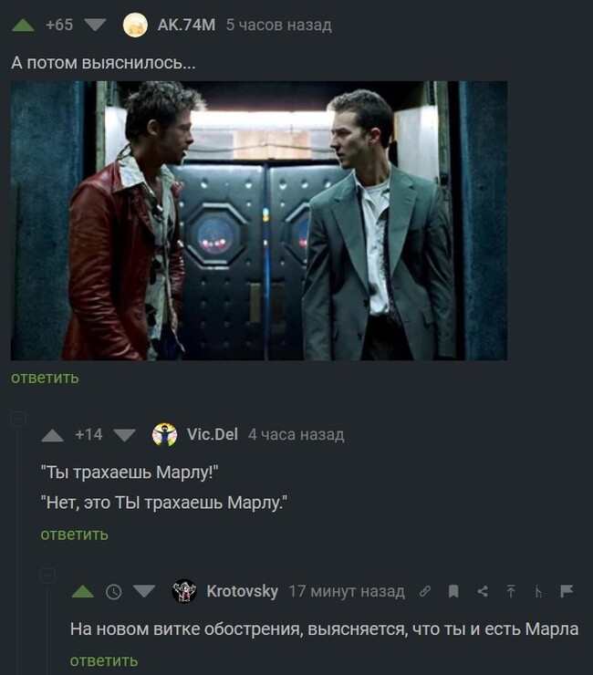Copy link to the Krotovsky comment
The image size is (593, 675).
tap(424, 591)
